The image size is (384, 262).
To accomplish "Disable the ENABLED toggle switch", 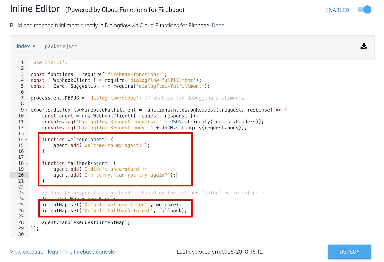I will pos(364,9).
